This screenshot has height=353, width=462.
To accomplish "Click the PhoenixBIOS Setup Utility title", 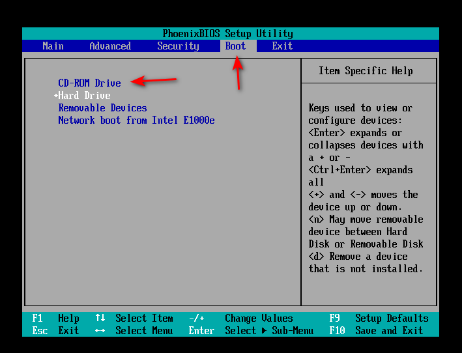I will pos(228,34).
